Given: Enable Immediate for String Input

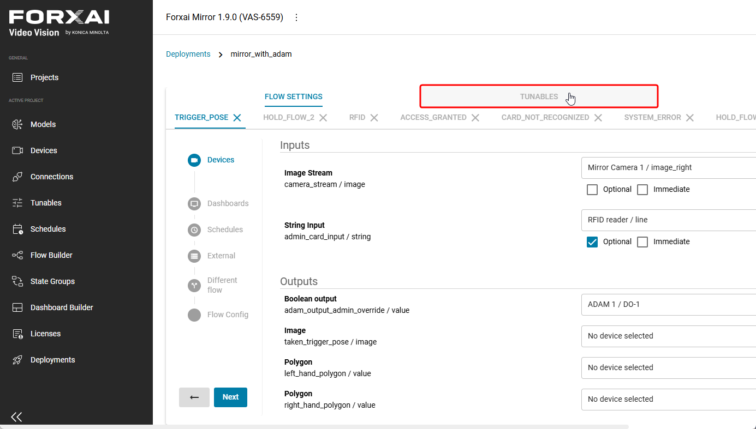Looking at the screenshot, I should [642, 242].
